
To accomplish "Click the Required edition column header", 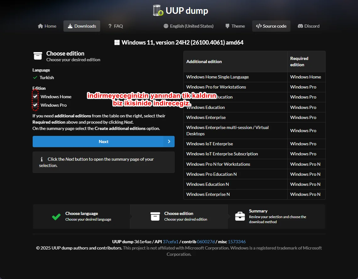I will click(x=306, y=62).
